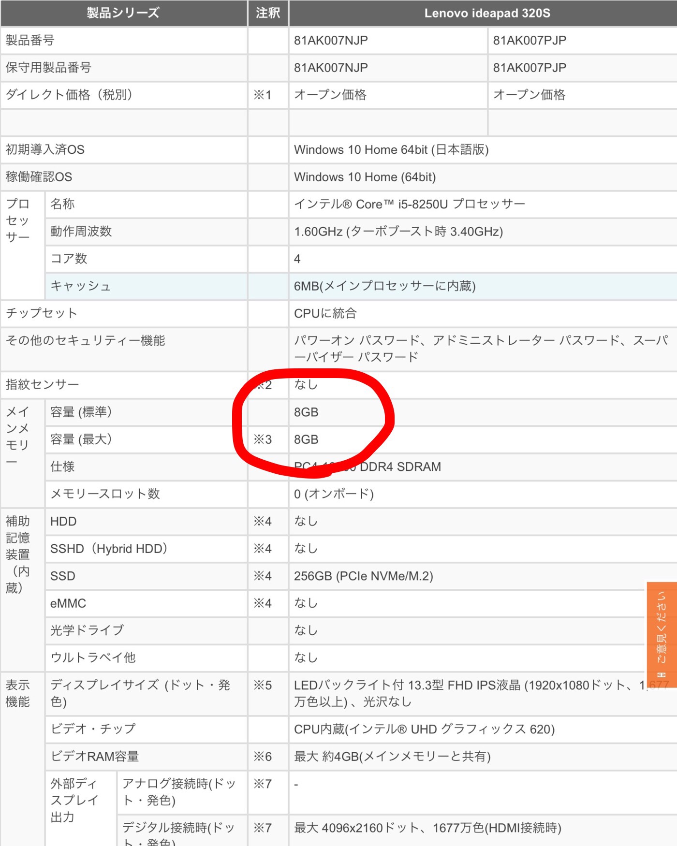The width and height of the screenshot is (677, 846).
Task: Click the 初期導入済OS label
Action: pos(45,149)
